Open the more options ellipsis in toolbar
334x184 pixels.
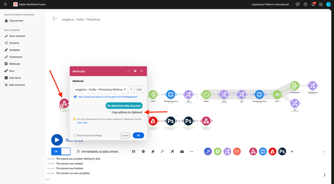[191, 152]
